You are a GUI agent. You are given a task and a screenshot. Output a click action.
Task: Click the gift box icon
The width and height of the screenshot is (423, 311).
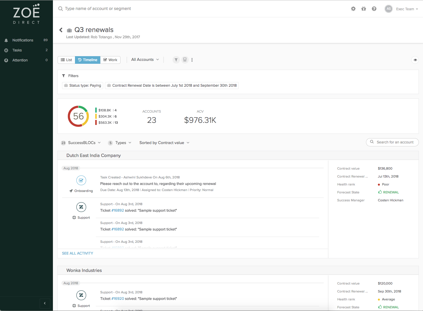coord(364,9)
